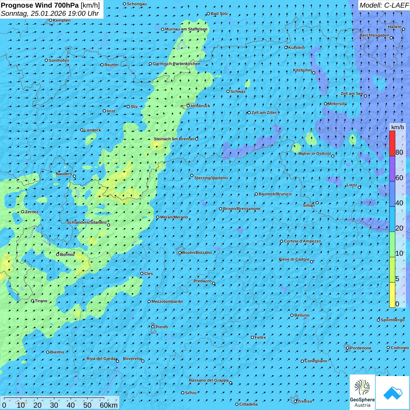This screenshot has height=410, width=410.
Task: Click the Imst city label
Action: pyautogui.click(x=111, y=111)
